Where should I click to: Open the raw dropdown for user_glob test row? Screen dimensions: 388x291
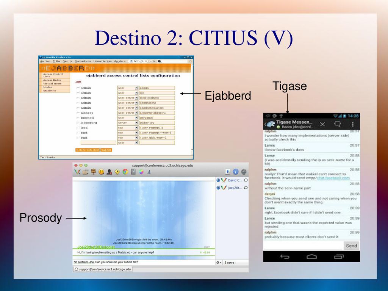(x=127, y=138)
